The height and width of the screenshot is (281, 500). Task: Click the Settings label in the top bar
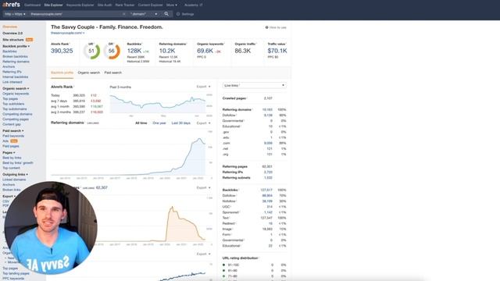click(x=187, y=14)
